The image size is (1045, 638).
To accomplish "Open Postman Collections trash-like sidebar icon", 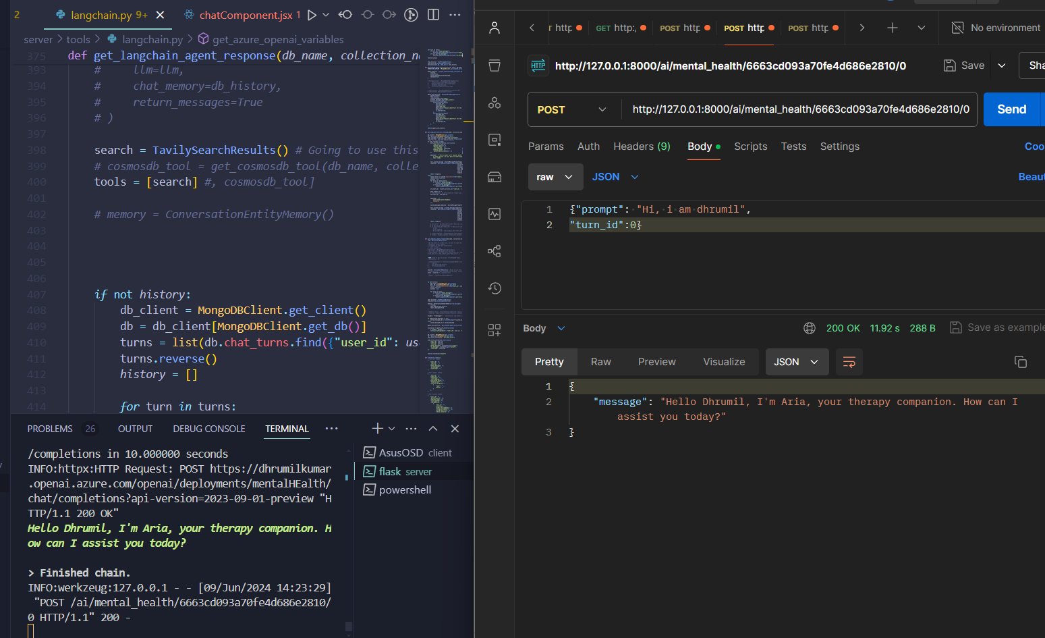I will (x=495, y=65).
